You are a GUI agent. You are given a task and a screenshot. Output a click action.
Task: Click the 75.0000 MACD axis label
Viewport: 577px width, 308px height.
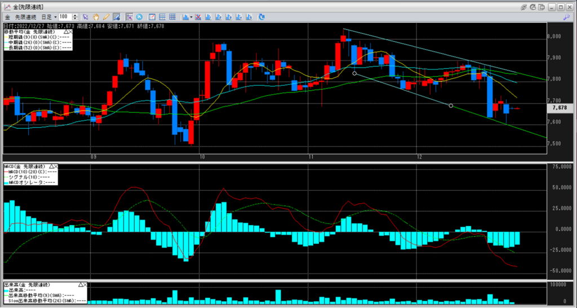click(x=561, y=167)
